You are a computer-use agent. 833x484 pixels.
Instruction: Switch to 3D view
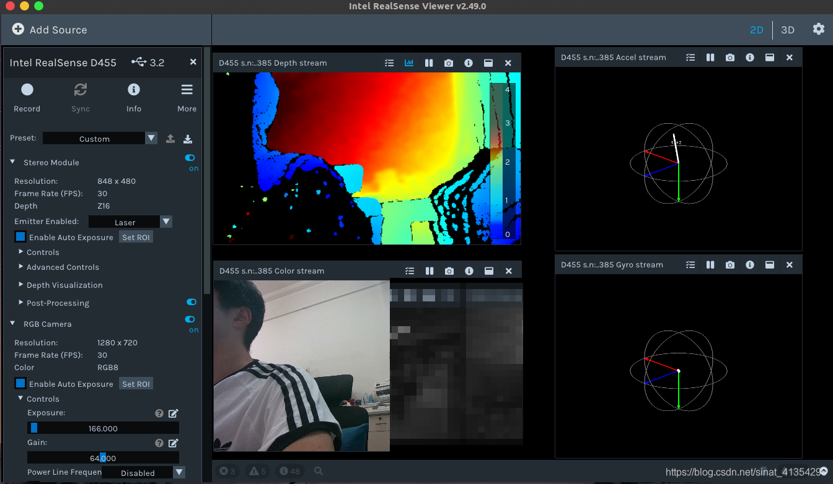click(x=788, y=30)
